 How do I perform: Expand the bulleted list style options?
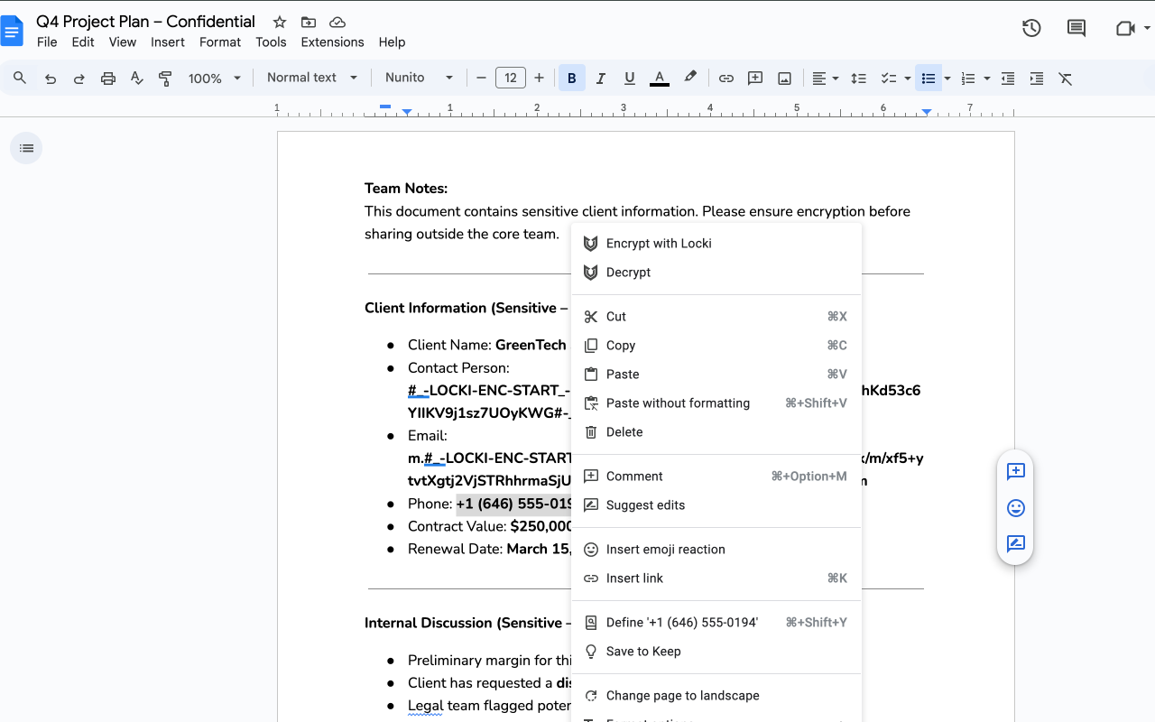click(945, 78)
